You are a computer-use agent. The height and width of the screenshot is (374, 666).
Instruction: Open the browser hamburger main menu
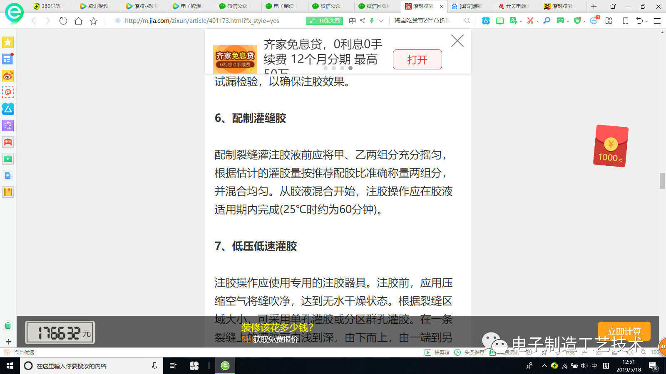[x=657, y=21]
